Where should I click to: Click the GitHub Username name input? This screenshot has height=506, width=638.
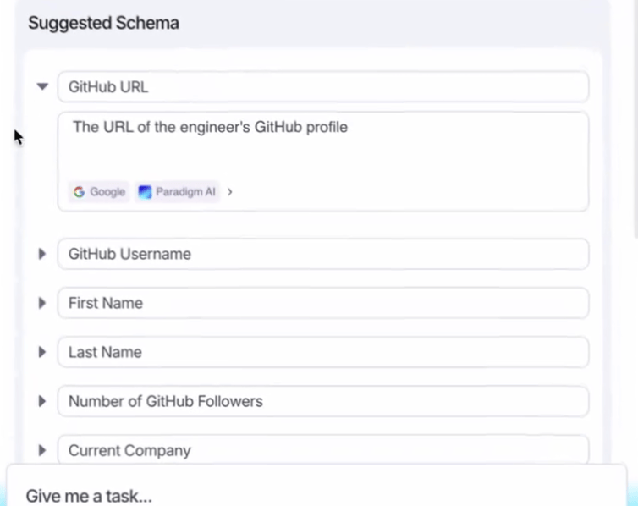(x=322, y=254)
